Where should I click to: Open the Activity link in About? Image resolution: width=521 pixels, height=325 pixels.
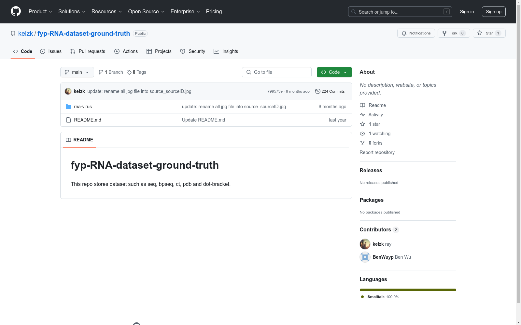pyautogui.click(x=372, y=115)
